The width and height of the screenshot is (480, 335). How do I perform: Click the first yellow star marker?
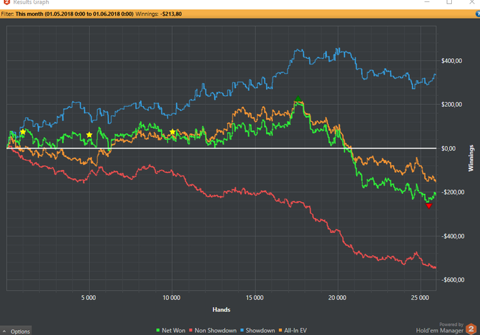click(x=23, y=132)
